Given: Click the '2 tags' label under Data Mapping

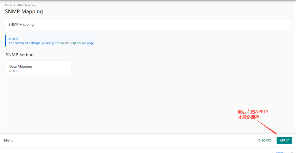Looking at the screenshot, I should coord(13,71).
